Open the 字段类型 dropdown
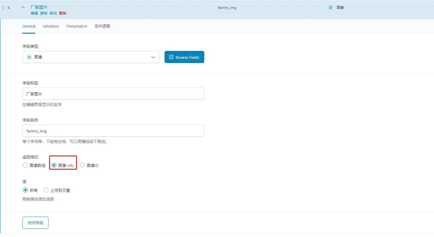The width and height of the screenshot is (434, 237). (91, 57)
